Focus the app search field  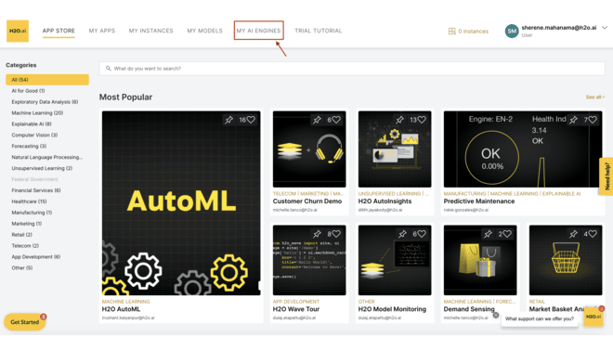[x=352, y=69]
